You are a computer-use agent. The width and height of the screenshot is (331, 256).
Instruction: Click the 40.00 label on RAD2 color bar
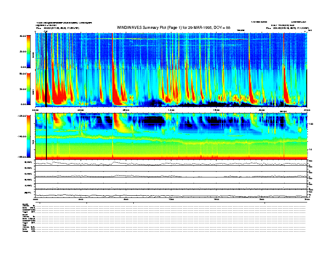[23, 36]
